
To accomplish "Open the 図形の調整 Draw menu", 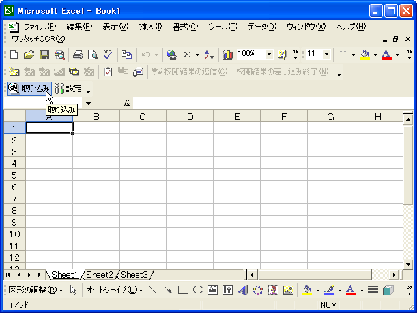I will 36,290.
